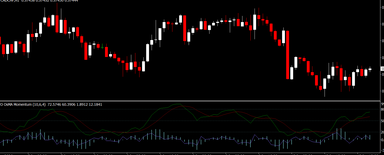
Task: Click the tallest red candle in the sharp drop
Action: [x=287, y=55]
